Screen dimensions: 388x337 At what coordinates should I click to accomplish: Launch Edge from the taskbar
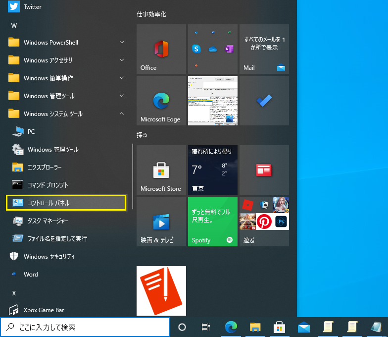[231, 327]
